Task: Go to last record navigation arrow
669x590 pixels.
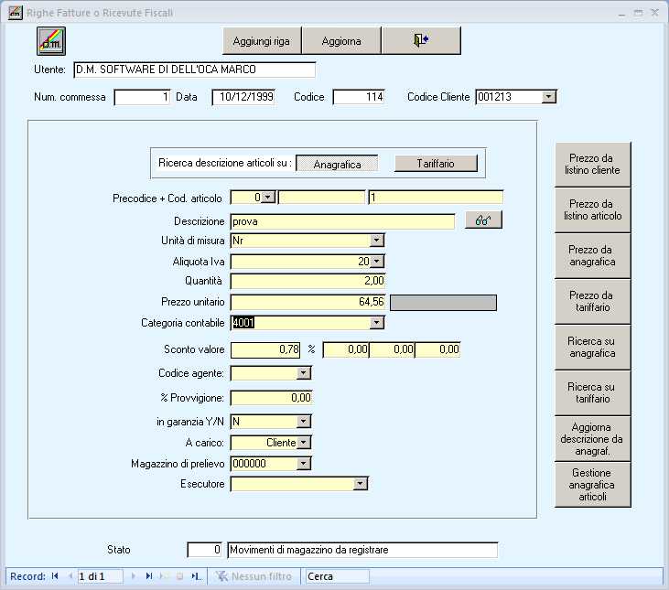Action: (x=149, y=576)
